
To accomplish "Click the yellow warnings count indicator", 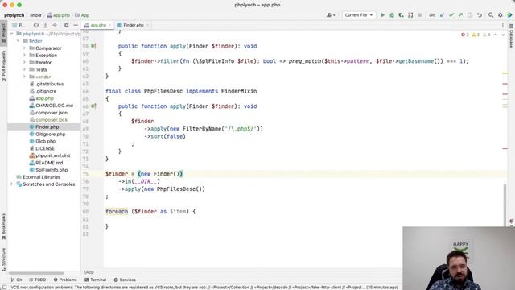I will [476, 35].
